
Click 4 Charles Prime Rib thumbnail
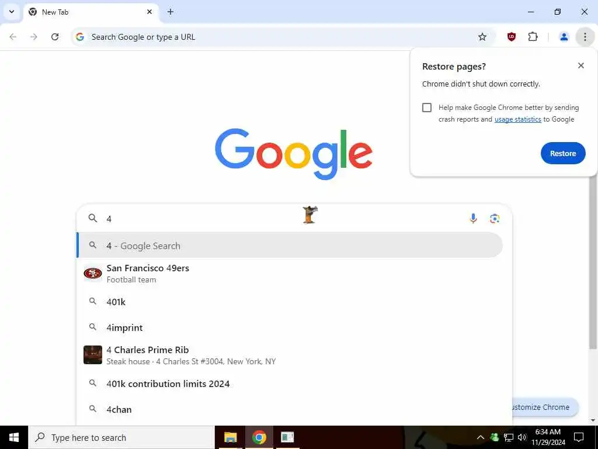tap(93, 355)
